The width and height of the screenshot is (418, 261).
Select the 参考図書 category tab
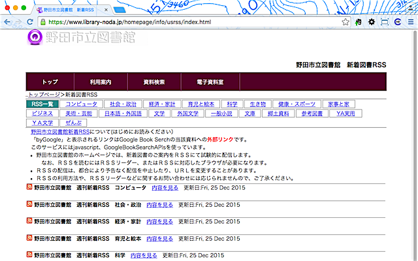312,114
